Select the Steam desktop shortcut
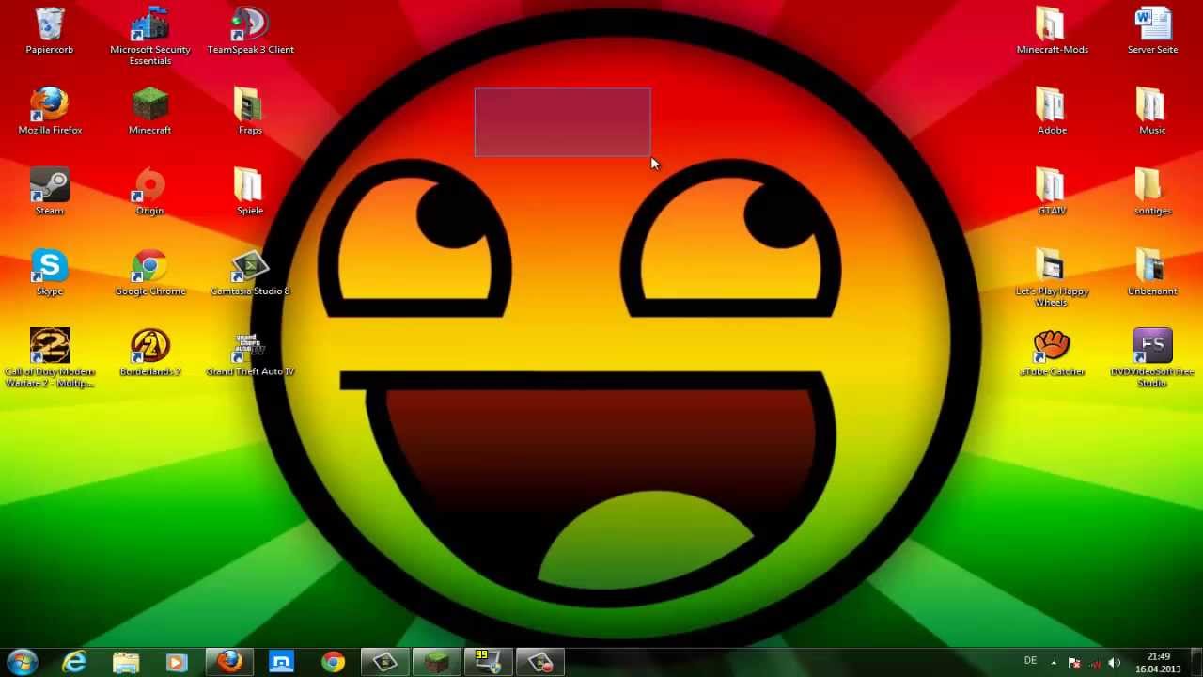 coord(50,193)
